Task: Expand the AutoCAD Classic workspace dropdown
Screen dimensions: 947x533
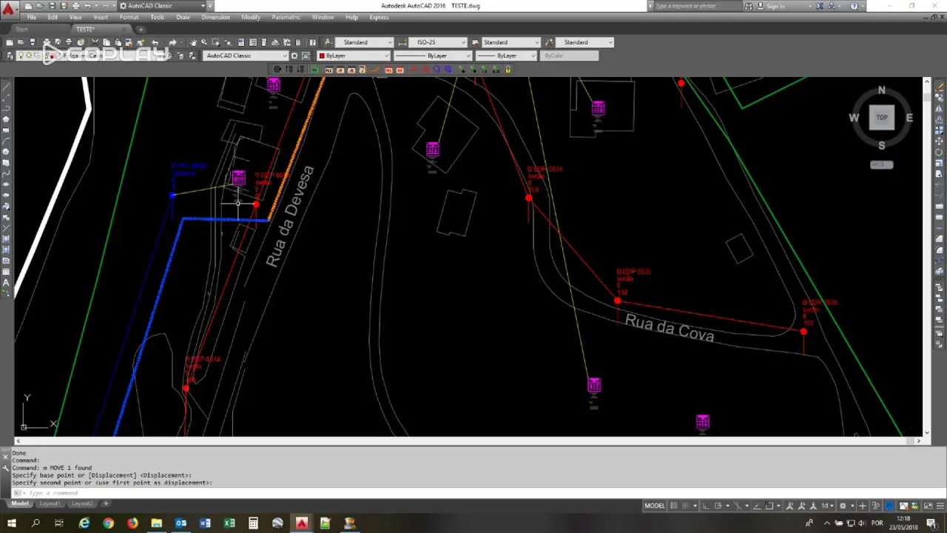Action: pos(245,56)
